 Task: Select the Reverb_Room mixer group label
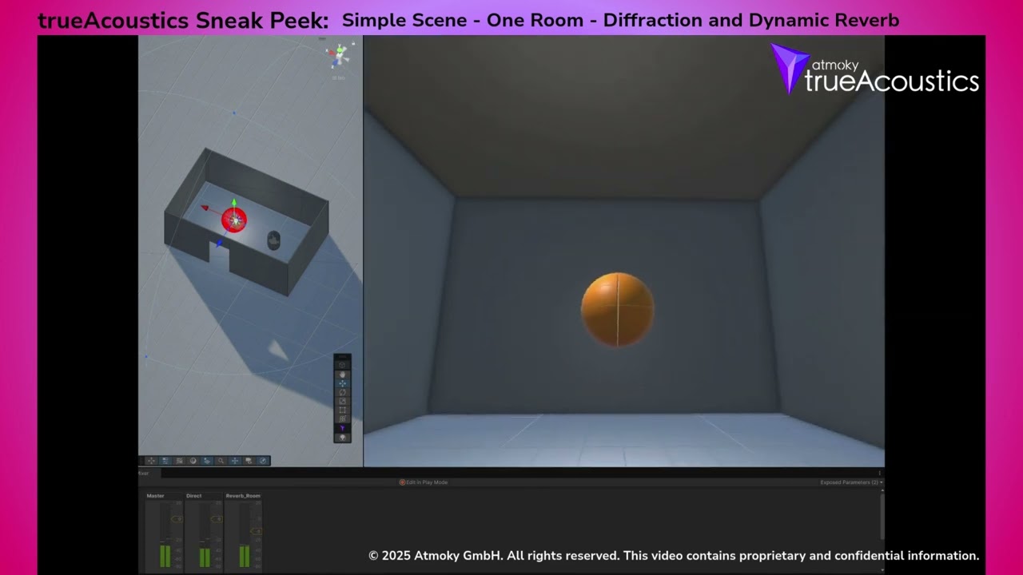243,496
